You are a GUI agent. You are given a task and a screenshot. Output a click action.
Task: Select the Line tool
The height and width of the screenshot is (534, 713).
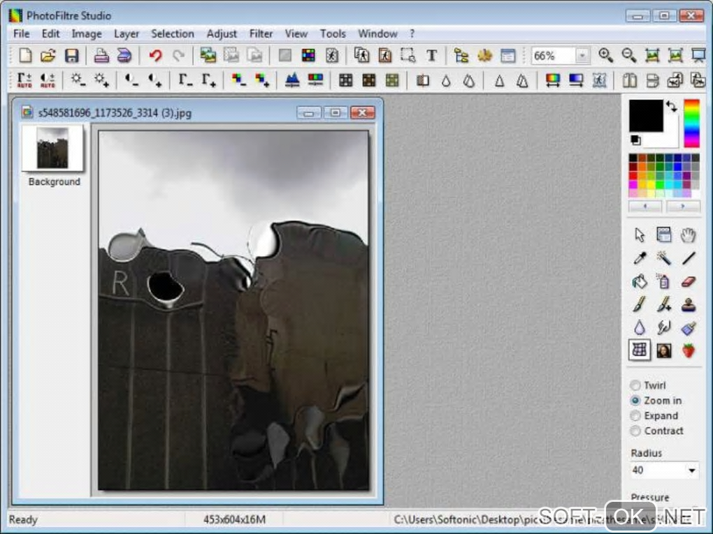688,258
